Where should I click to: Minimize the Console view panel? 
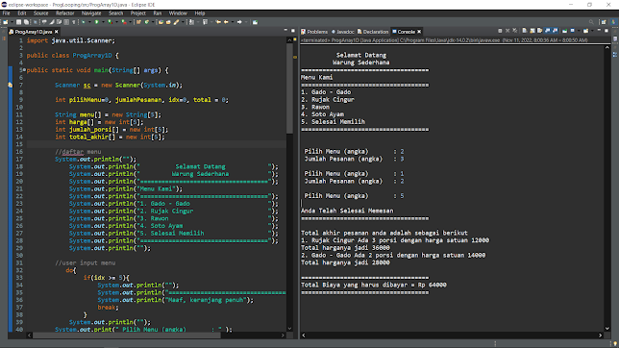pyautogui.click(x=599, y=31)
